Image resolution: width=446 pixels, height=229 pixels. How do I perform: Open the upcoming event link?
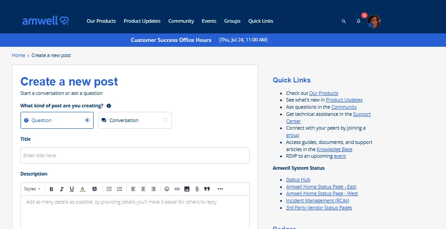click(340, 156)
